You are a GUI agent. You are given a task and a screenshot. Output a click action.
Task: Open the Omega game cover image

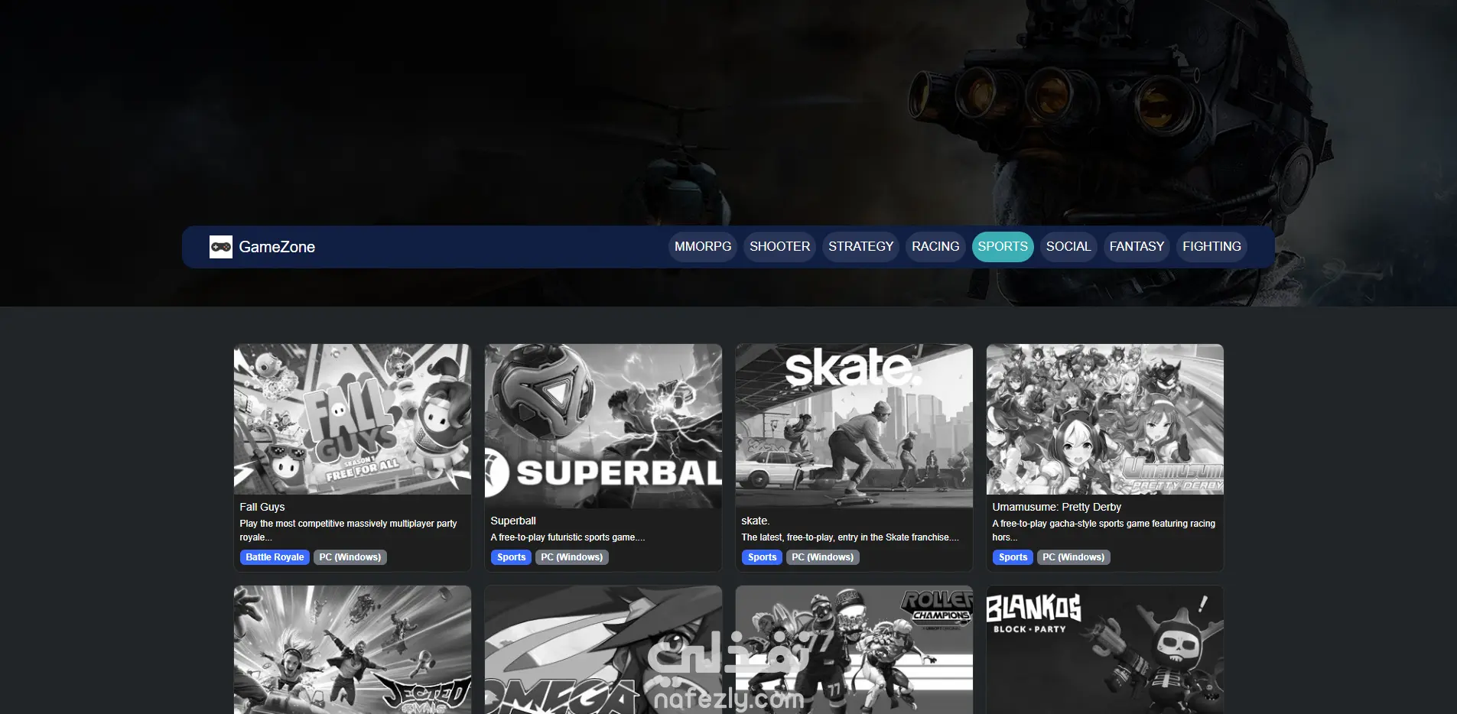pos(603,650)
